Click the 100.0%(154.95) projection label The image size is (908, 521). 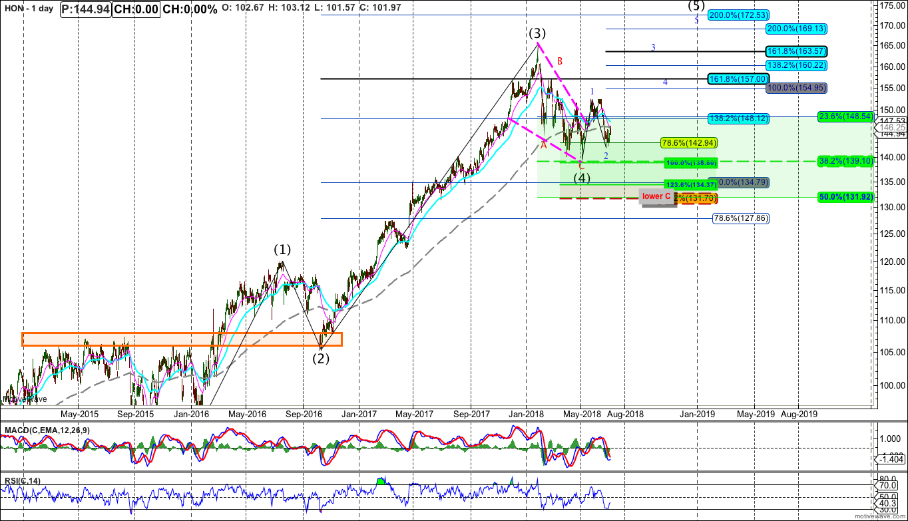tap(796, 88)
